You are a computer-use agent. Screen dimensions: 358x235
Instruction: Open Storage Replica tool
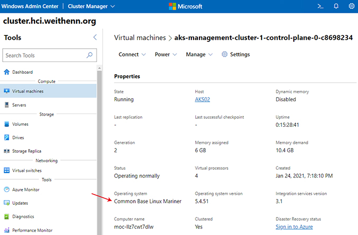27,151
